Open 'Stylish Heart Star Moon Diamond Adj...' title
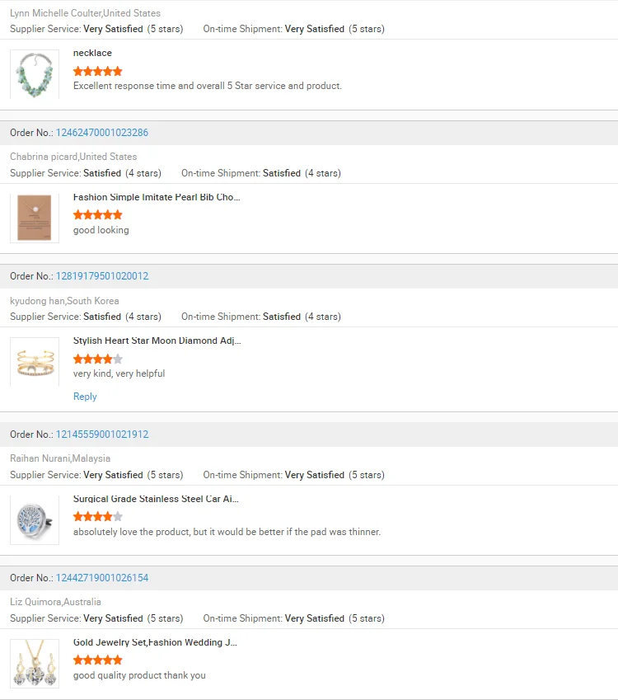Screen dimensions: 618x700 (x=157, y=341)
